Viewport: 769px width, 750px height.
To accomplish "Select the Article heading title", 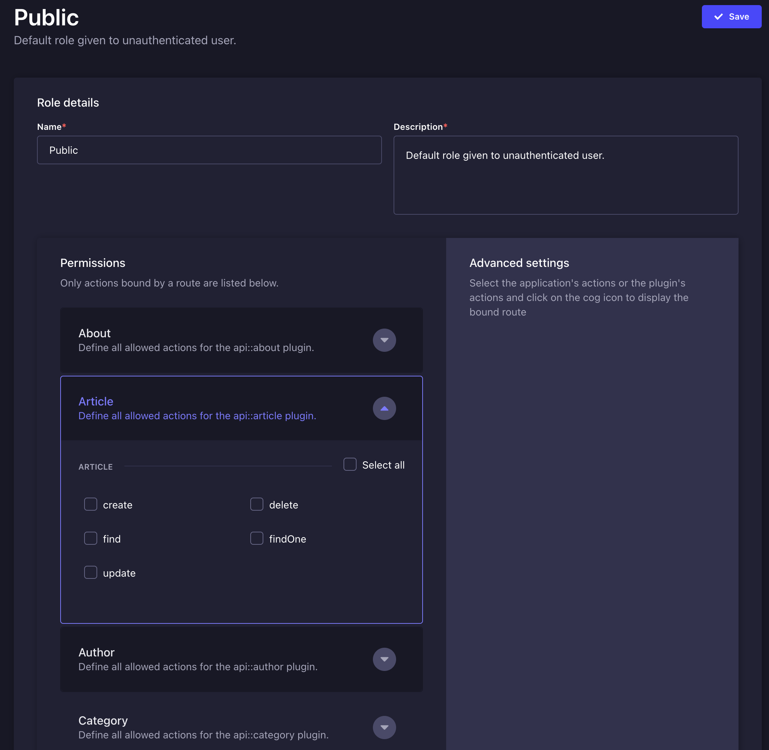I will 96,401.
